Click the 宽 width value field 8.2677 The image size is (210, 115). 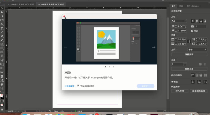(182, 26)
